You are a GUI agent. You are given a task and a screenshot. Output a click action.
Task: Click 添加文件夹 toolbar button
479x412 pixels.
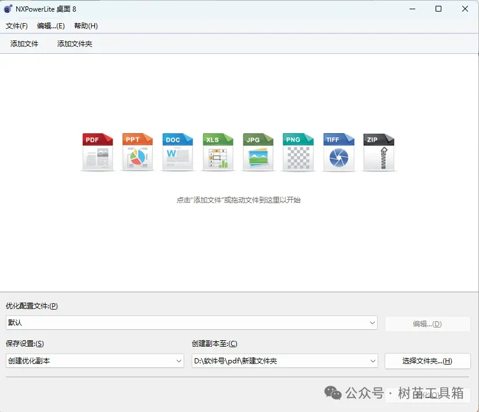[x=75, y=44]
